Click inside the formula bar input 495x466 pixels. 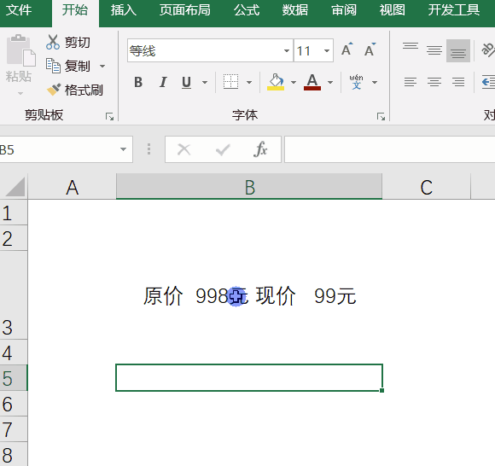point(389,149)
